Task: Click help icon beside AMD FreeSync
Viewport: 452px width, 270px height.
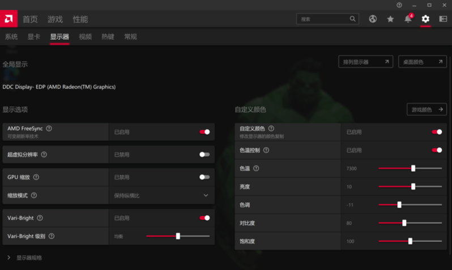Action: tap(49, 129)
